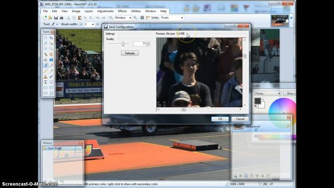Select the Paintbrush tool

(x=45, y=65)
